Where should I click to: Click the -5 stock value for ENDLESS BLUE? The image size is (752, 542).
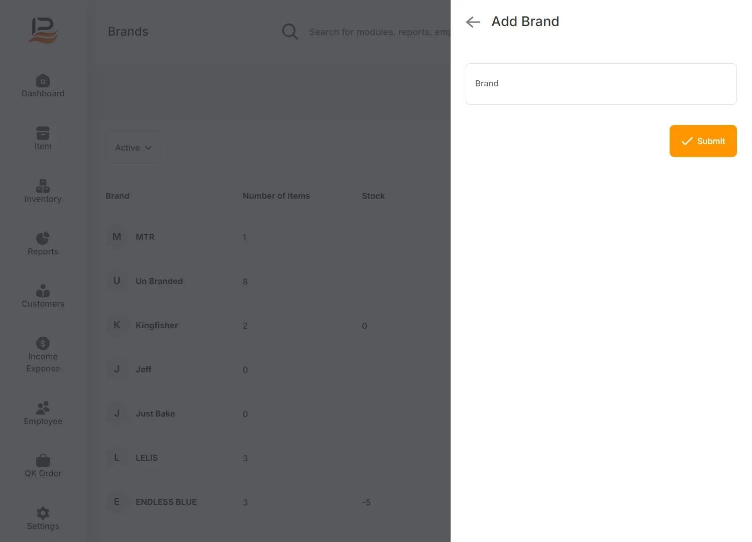pyautogui.click(x=366, y=502)
